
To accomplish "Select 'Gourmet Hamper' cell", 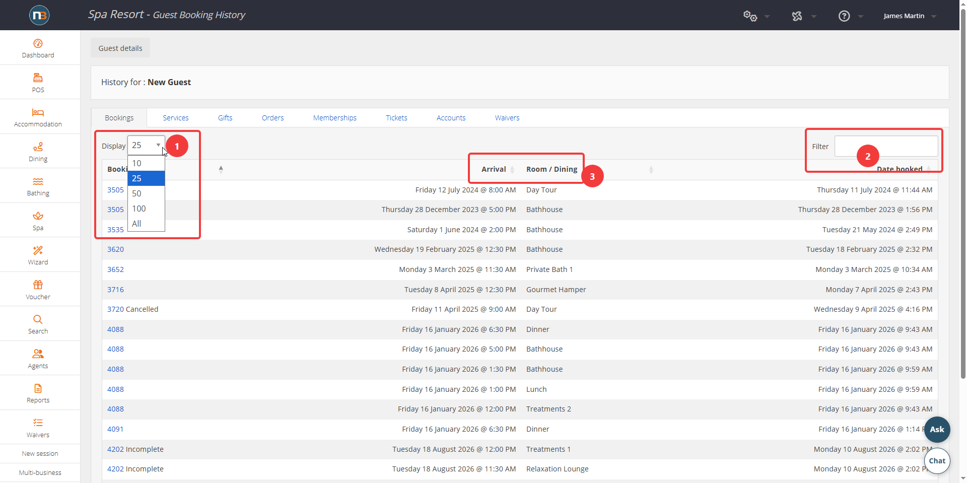I will 556,290.
